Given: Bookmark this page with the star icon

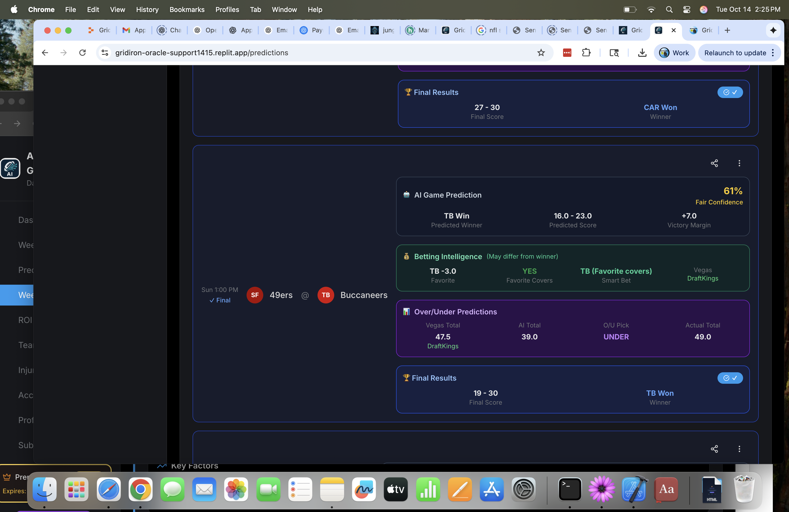Looking at the screenshot, I should point(541,53).
